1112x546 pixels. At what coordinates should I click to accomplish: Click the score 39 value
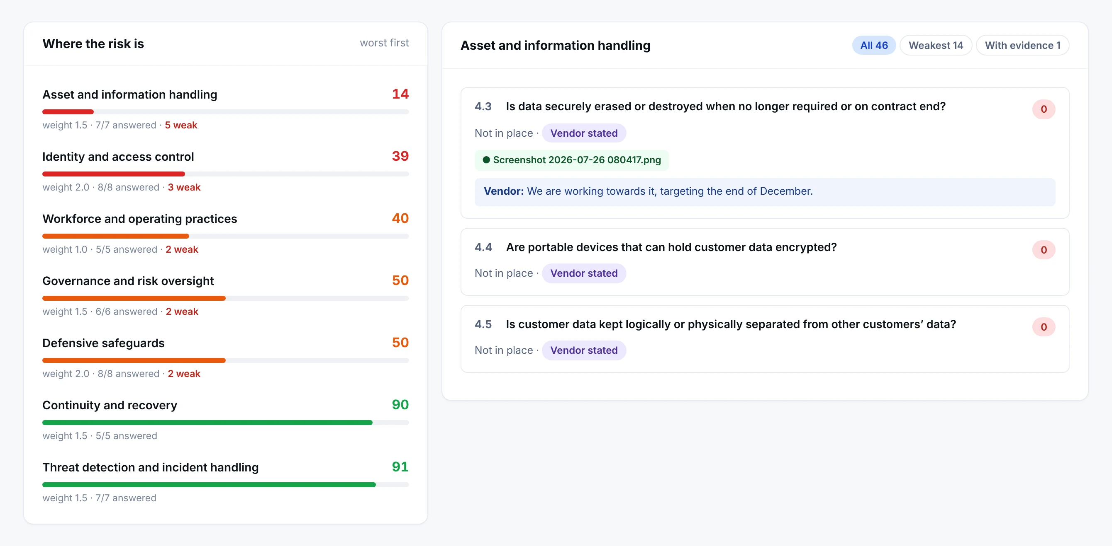click(400, 156)
